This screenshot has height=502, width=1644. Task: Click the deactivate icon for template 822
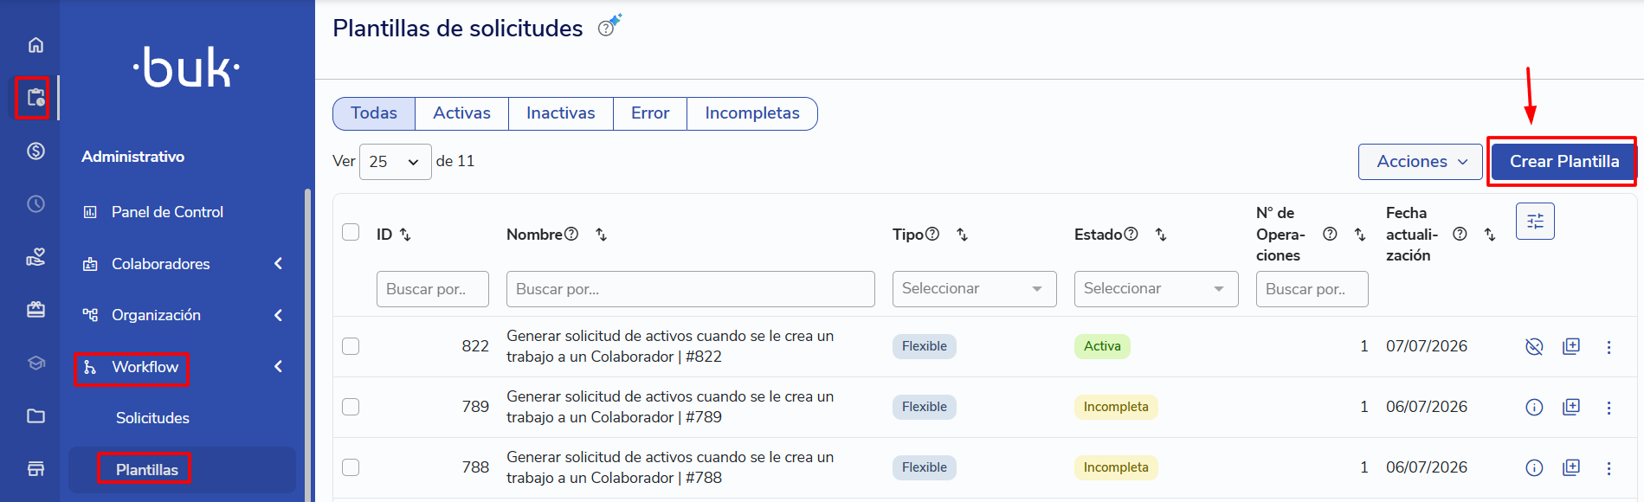[x=1534, y=346]
